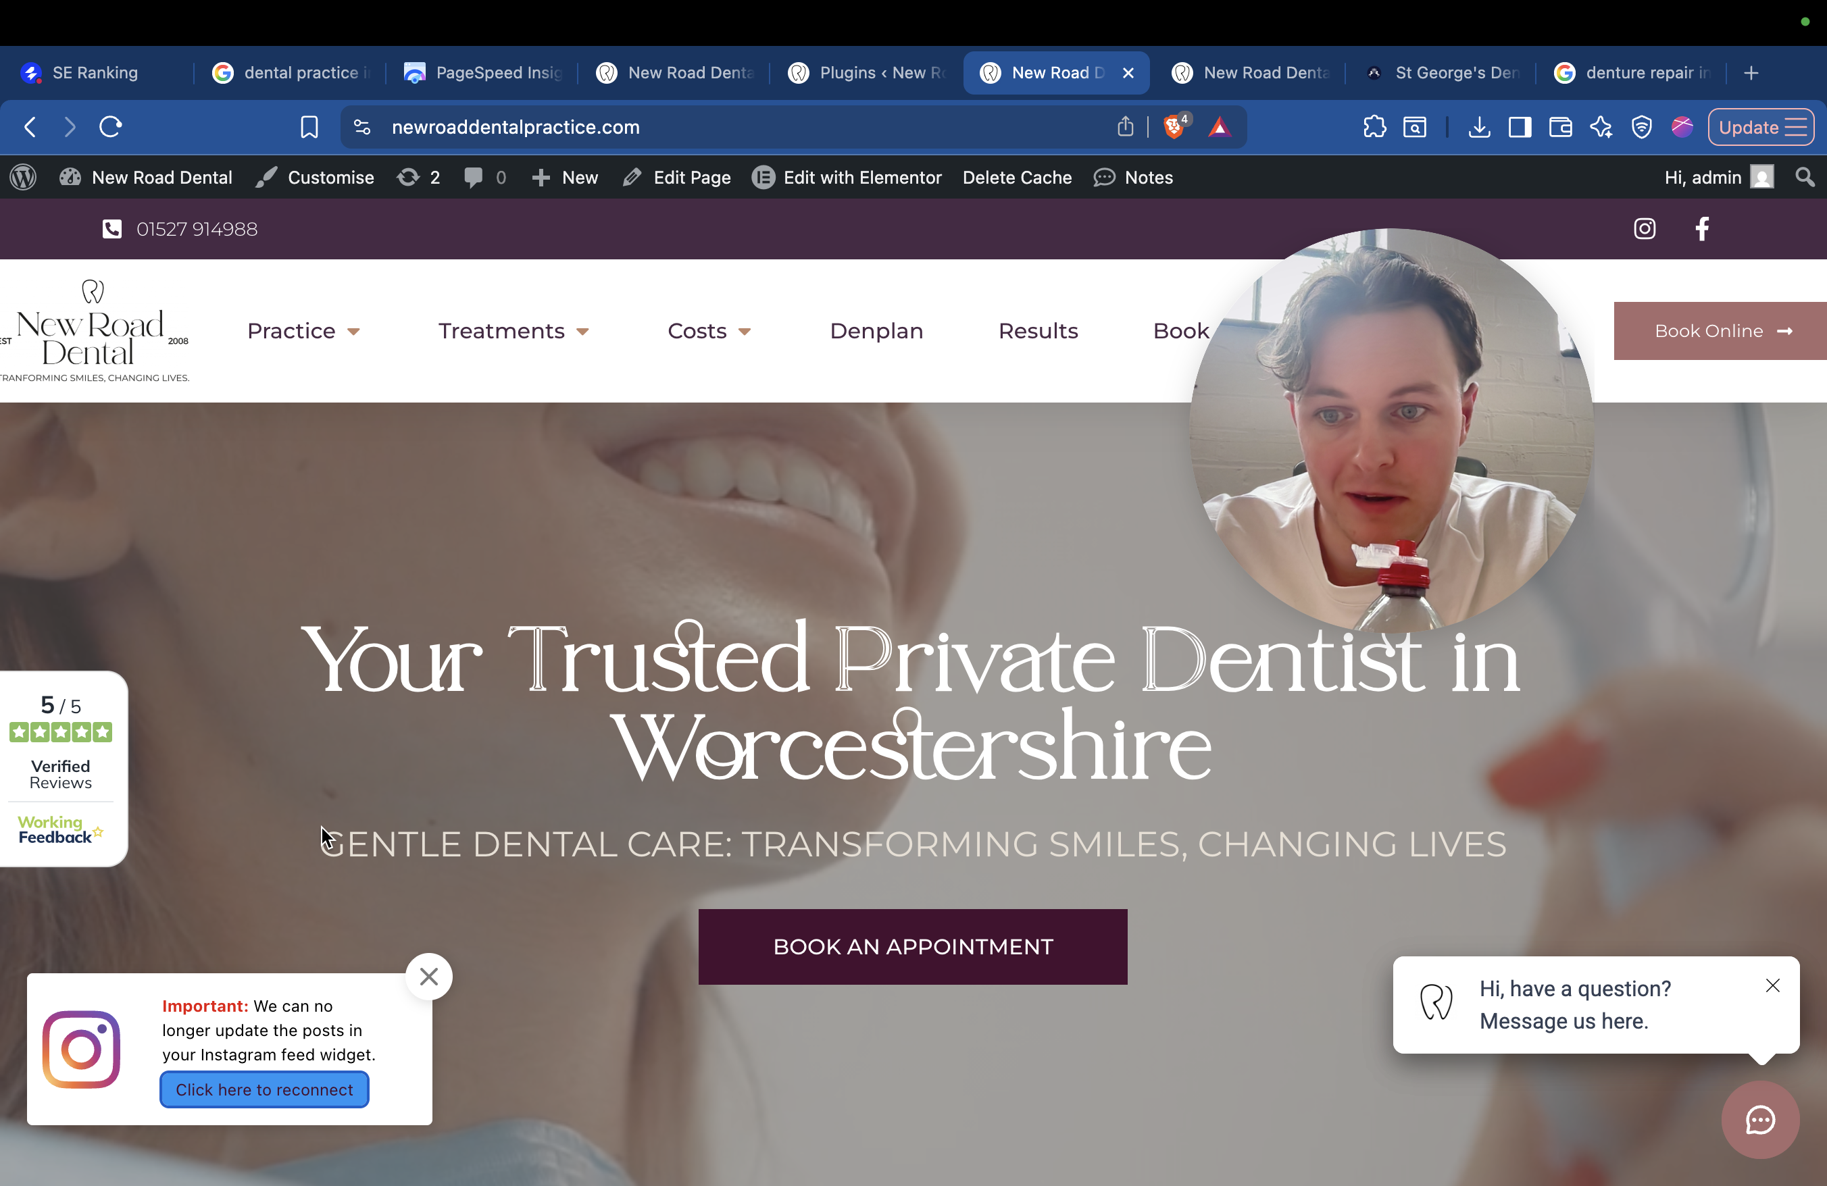Open the downloads icon in toolbar
Screen dimensions: 1827x1186
point(1479,126)
